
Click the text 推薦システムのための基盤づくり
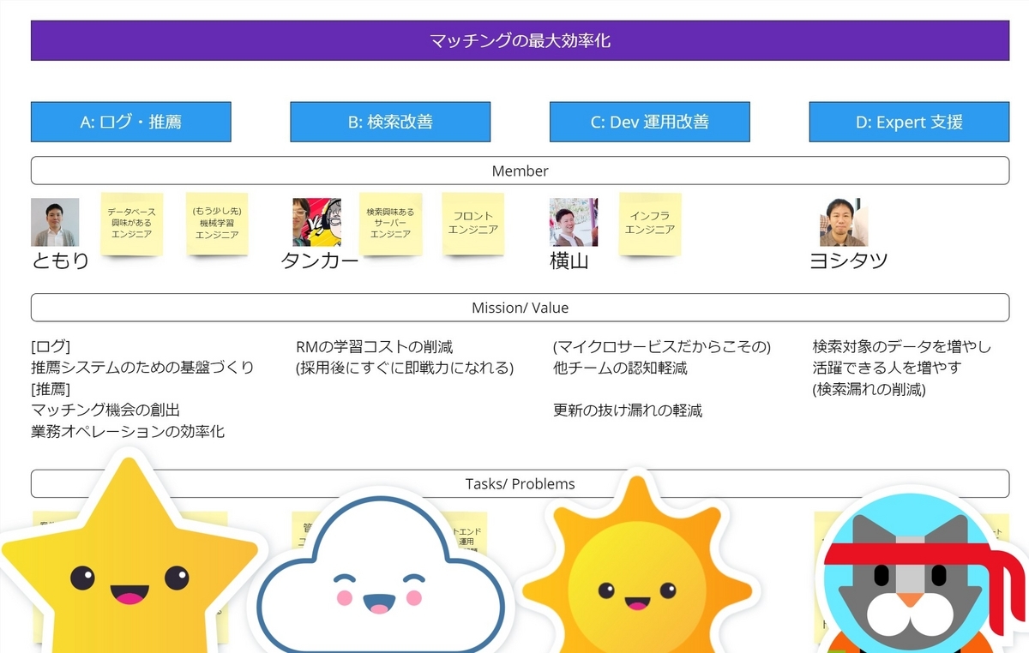[x=142, y=368]
